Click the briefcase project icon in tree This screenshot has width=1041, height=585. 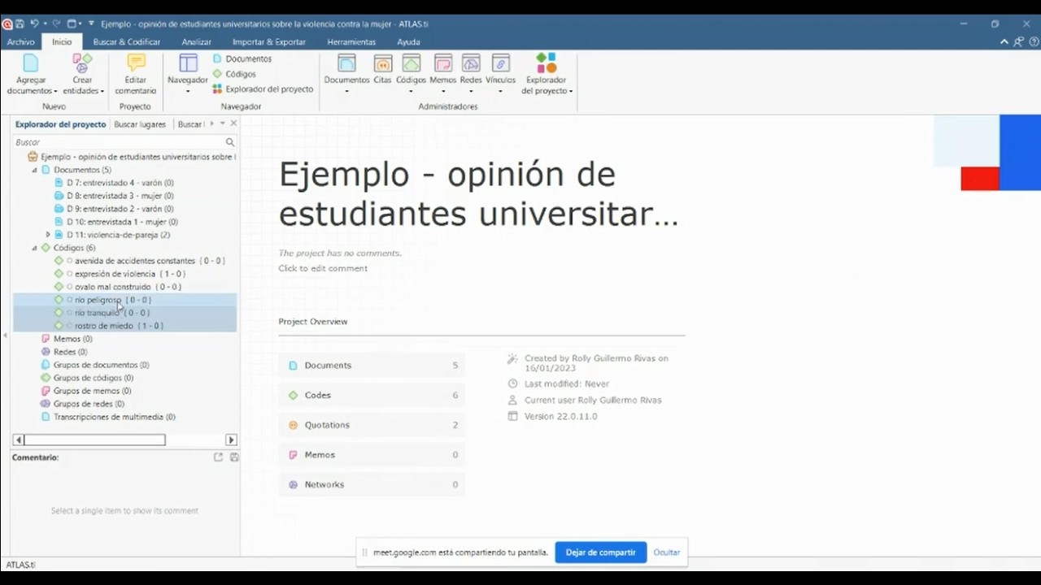tap(33, 157)
